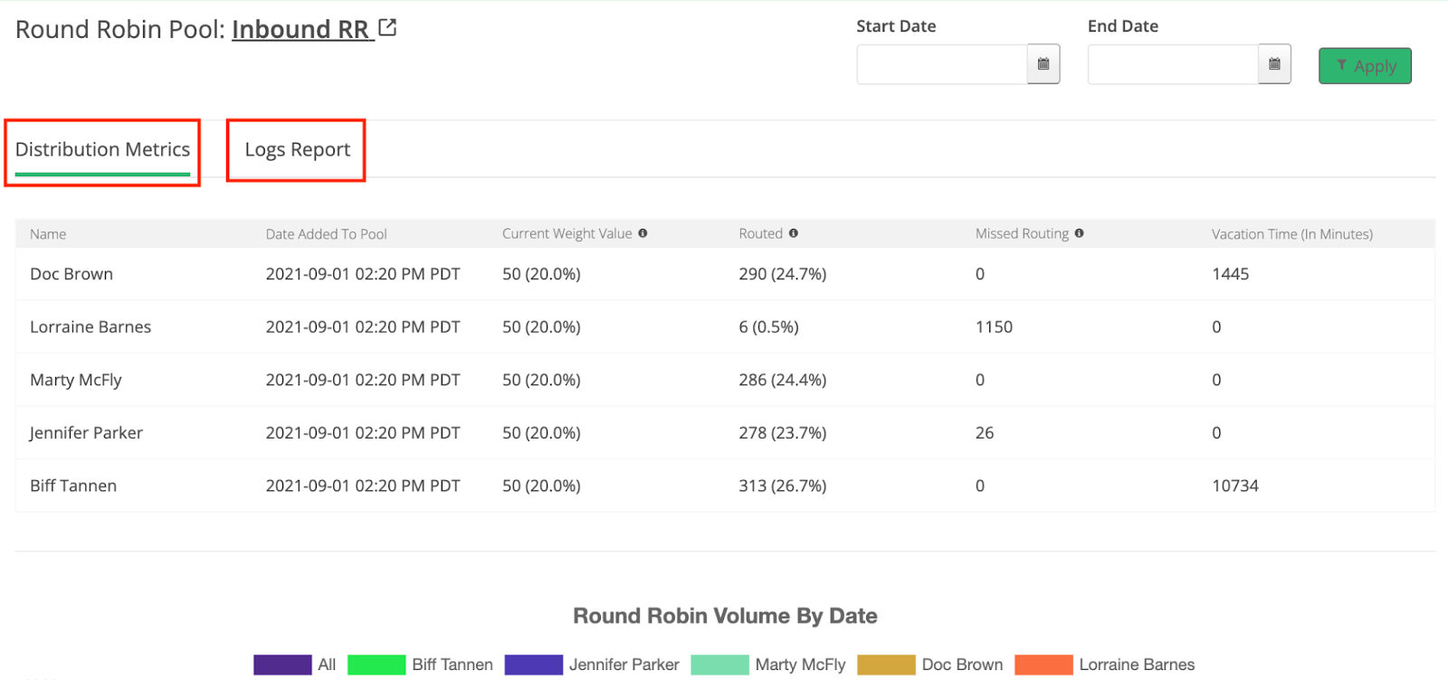Click the Current Weight Value info icon

(643, 233)
